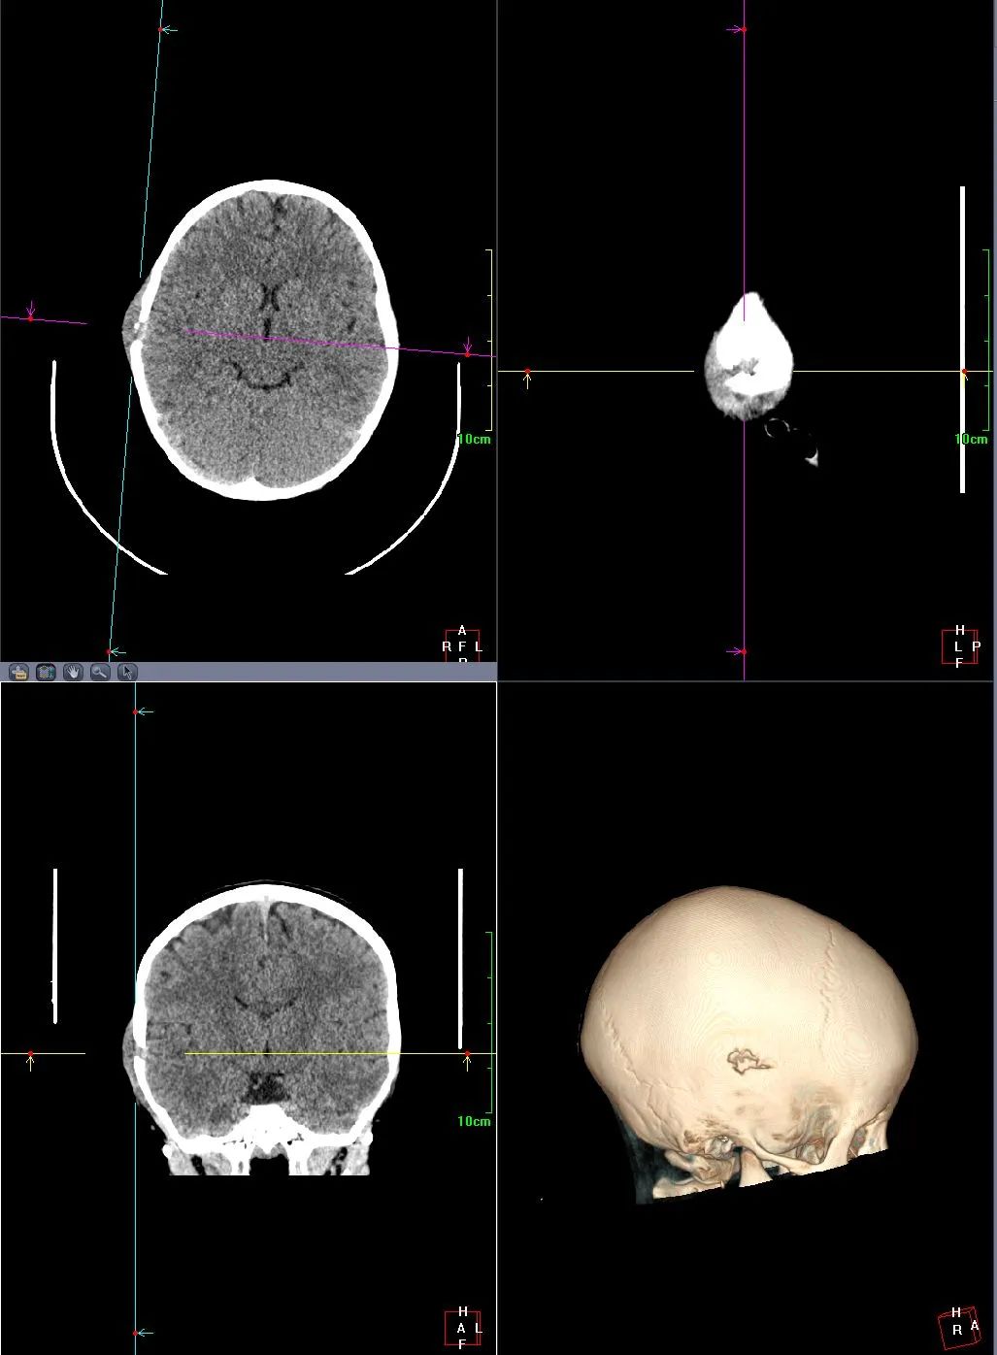The width and height of the screenshot is (997, 1355).
Task: Click the slice stack scroll tool
Action: coord(46,672)
